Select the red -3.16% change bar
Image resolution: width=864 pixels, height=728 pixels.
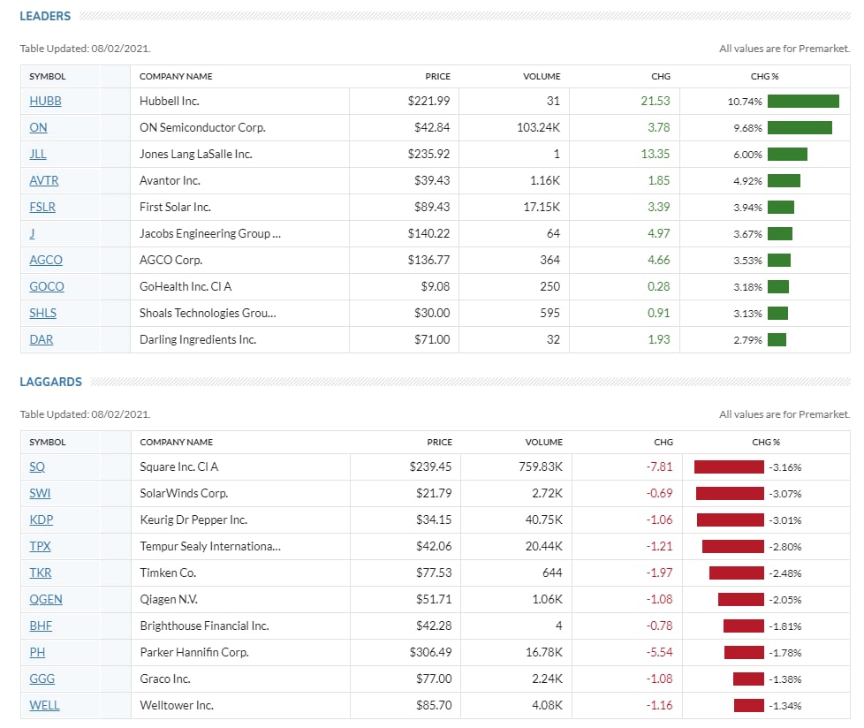729,466
